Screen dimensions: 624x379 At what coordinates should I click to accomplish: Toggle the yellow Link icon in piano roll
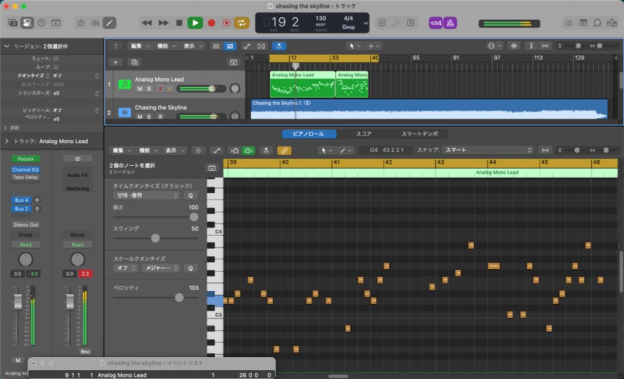coord(284,151)
